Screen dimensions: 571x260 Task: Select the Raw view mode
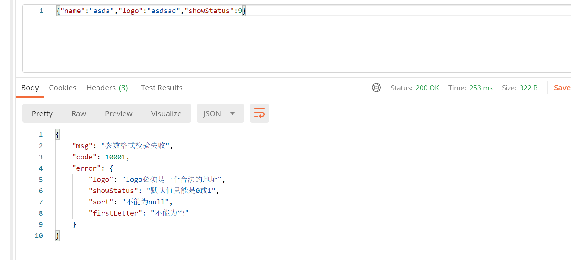79,113
